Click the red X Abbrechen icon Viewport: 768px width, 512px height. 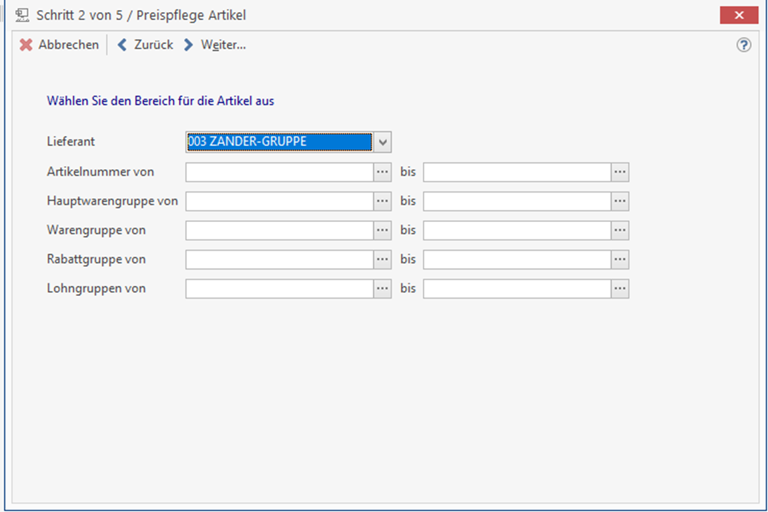point(26,45)
